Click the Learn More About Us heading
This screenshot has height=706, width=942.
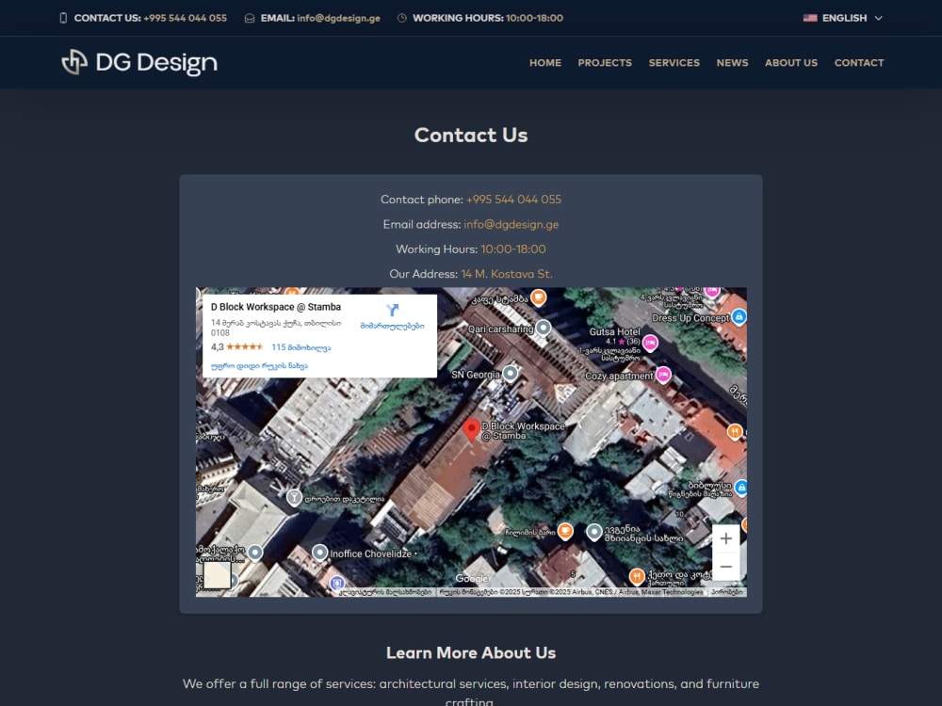click(471, 652)
